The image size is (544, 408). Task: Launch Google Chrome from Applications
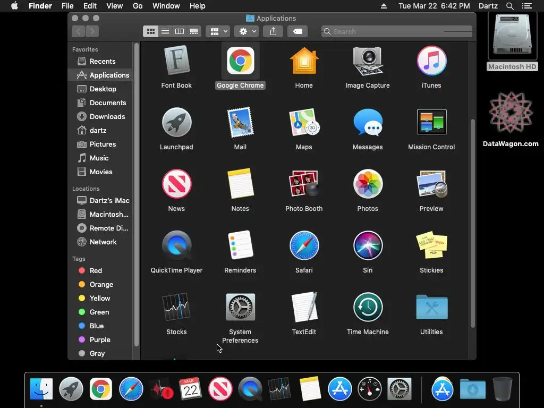[x=241, y=61]
